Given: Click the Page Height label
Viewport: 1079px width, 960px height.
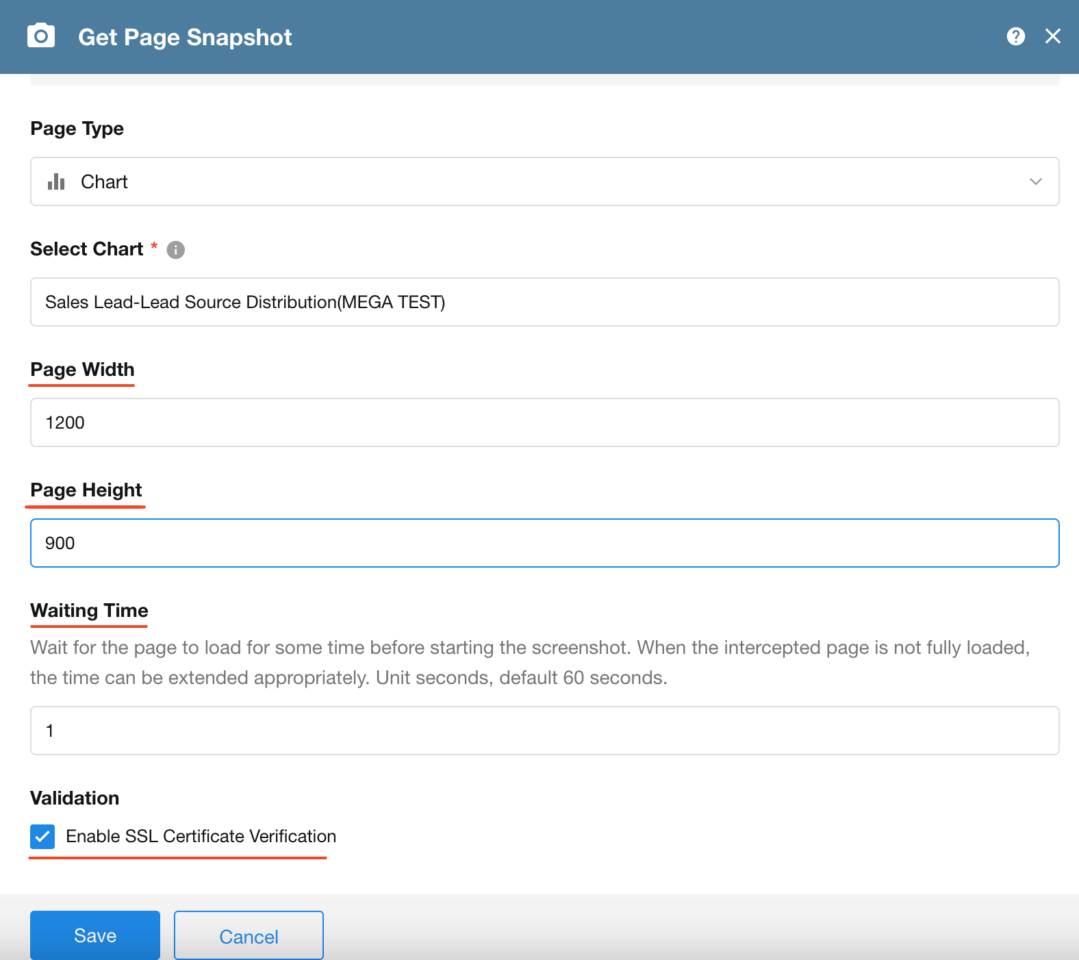Looking at the screenshot, I should pyautogui.click(x=86, y=490).
